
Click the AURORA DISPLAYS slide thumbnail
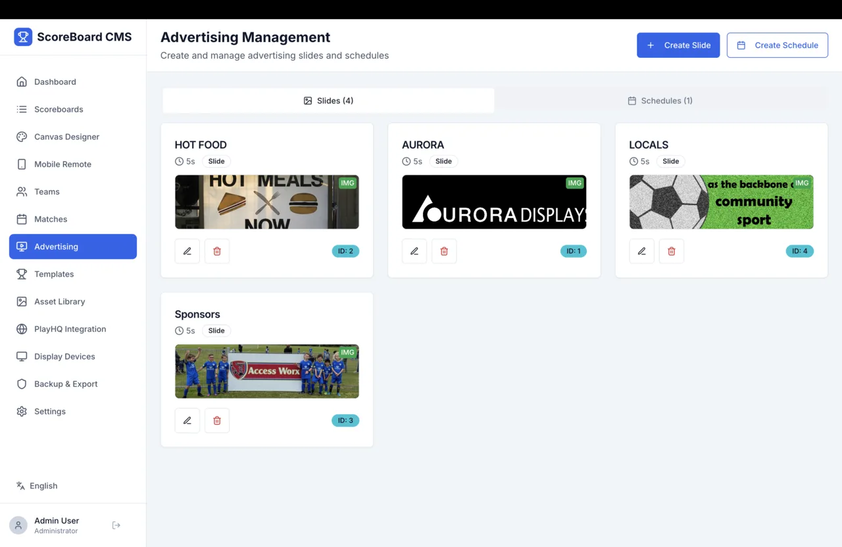pos(494,202)
